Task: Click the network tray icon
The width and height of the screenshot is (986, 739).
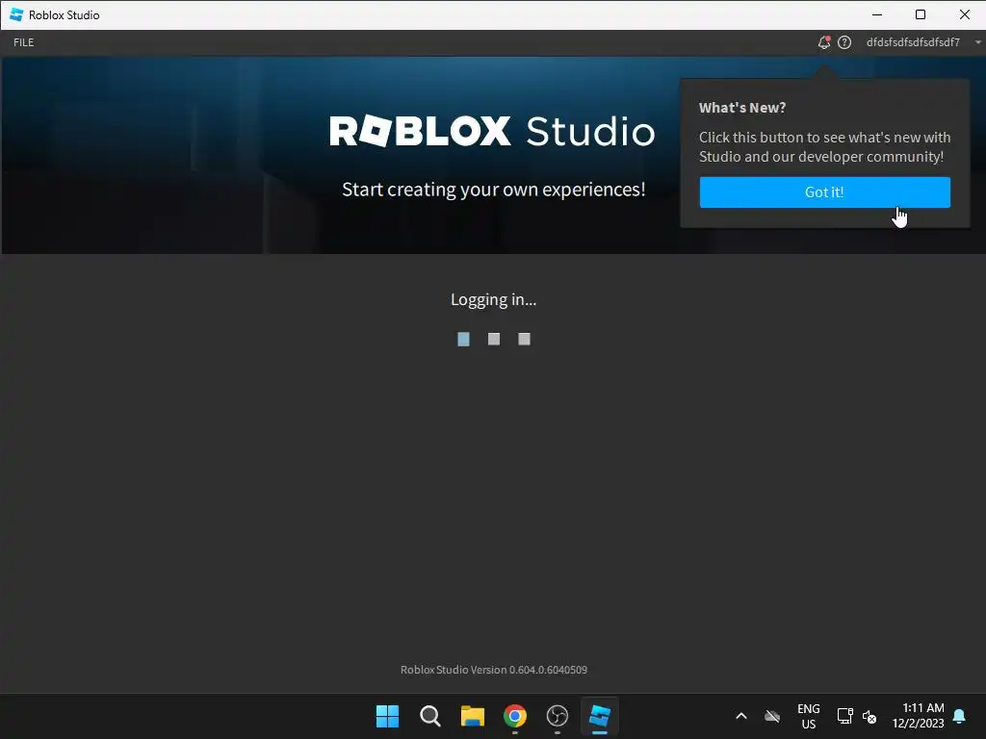Action: [845, 716]
